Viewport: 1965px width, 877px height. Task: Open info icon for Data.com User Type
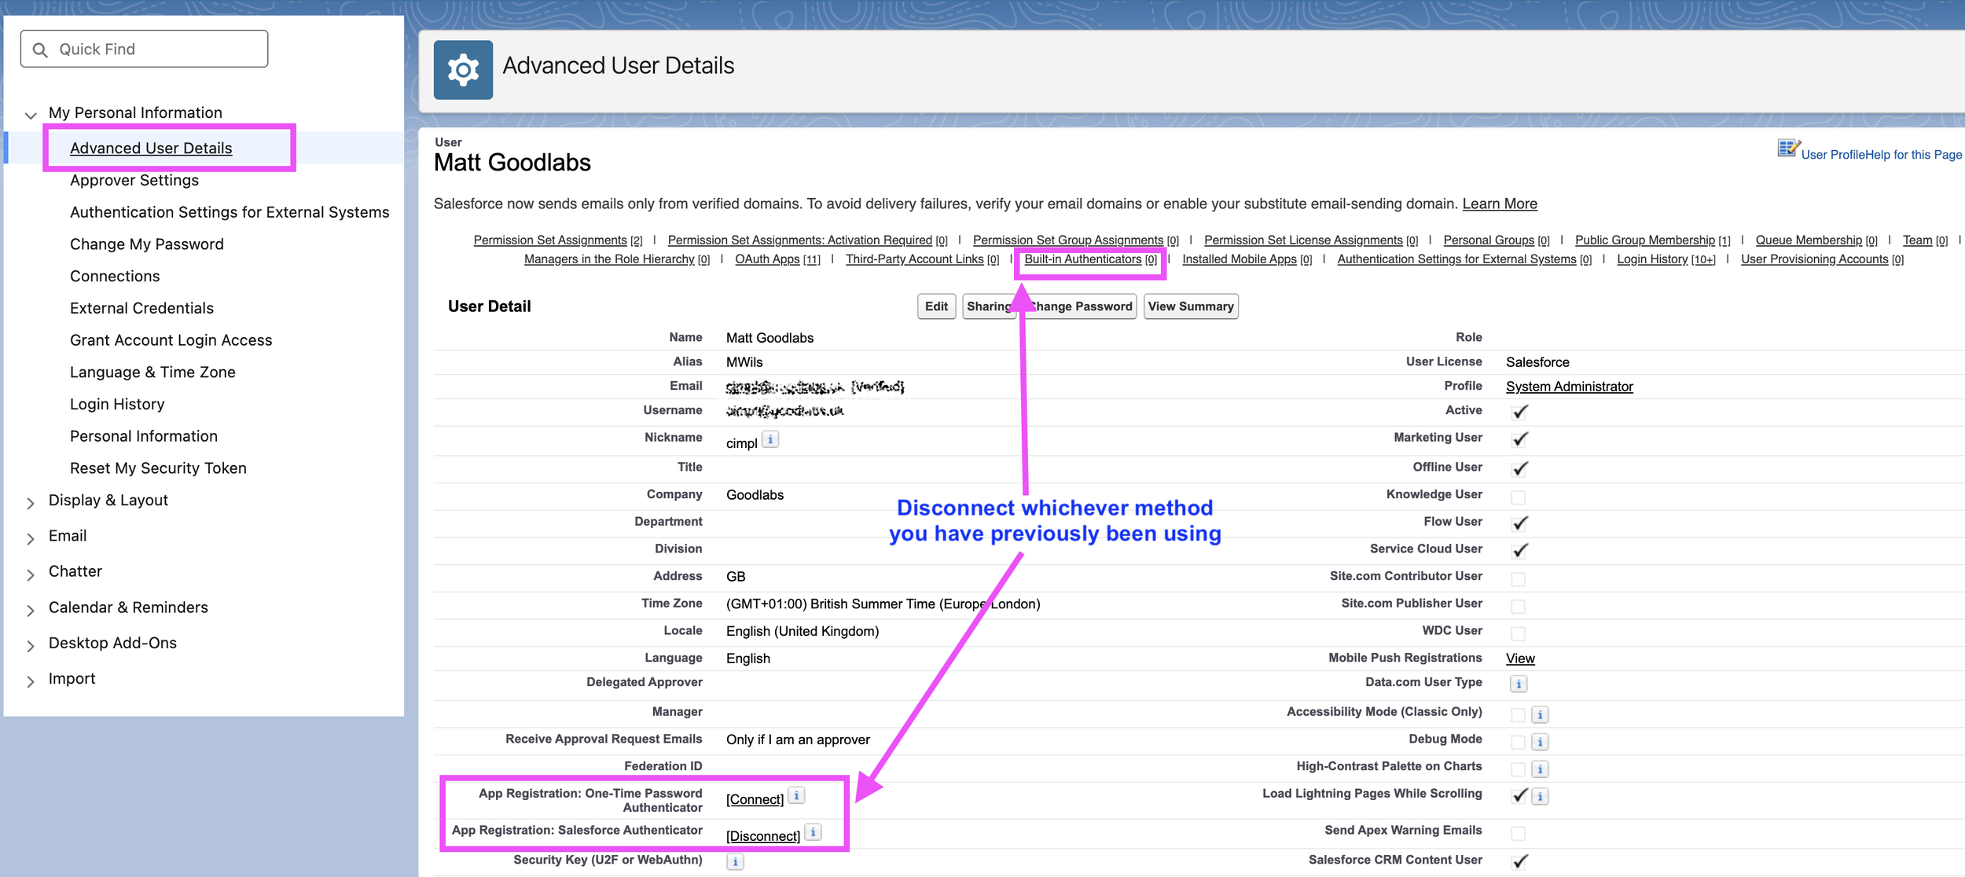(x=1519, y=684)
